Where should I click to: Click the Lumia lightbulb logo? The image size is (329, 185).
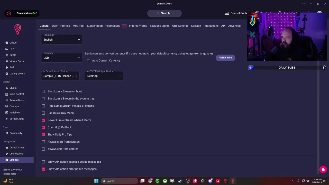(x=17, y=30)
